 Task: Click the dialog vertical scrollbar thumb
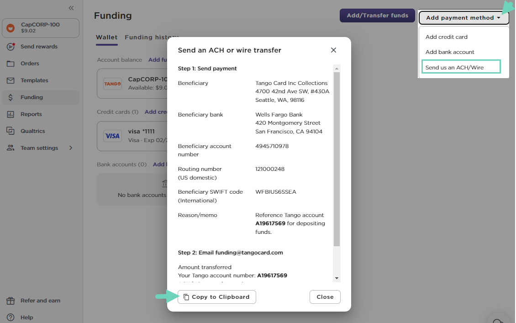tap(337, 159)
